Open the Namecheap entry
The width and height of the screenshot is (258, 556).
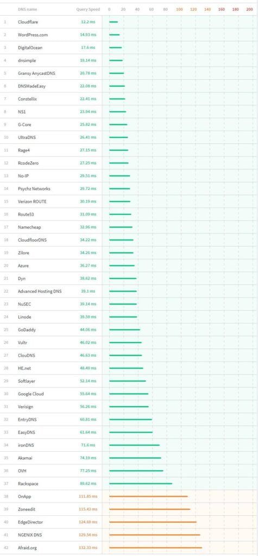(x=27, y=228)
